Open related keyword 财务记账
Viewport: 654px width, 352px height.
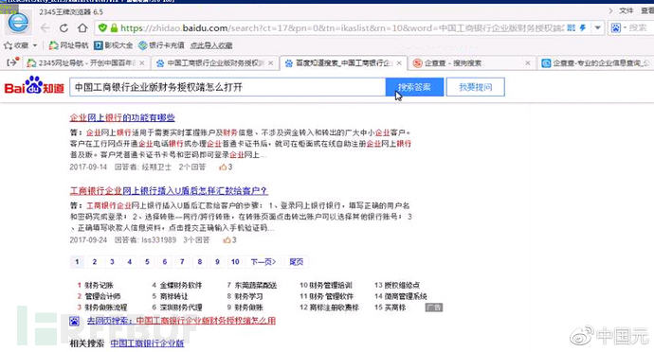pos(100,286)
